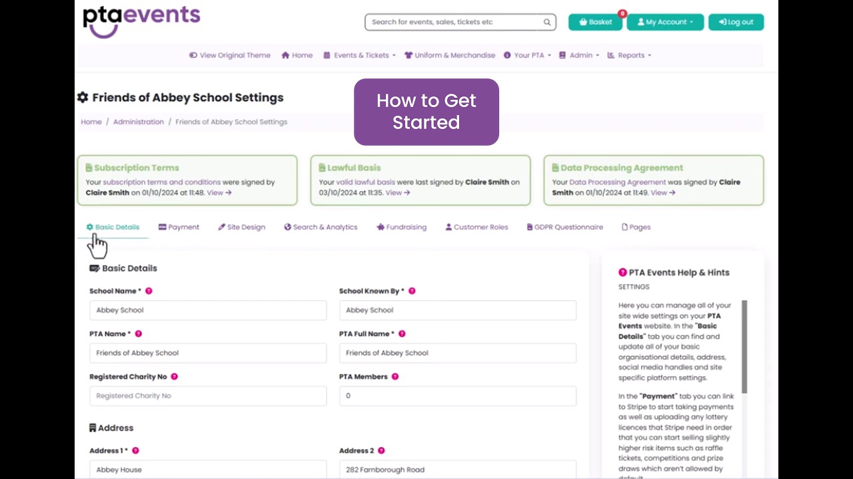The image size is (853, 479).
Task: Click help icon next to PTA Full Name
Action: click(x=402, y=333)
